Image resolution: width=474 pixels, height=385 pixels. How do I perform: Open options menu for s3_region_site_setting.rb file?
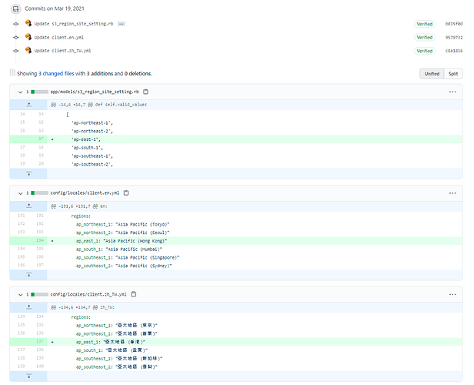pos(452,92)
